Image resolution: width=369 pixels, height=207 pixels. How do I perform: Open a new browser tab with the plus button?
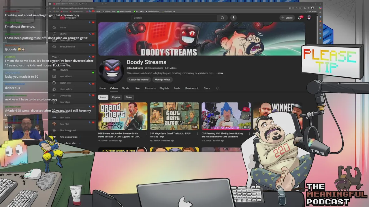point(106,4)
